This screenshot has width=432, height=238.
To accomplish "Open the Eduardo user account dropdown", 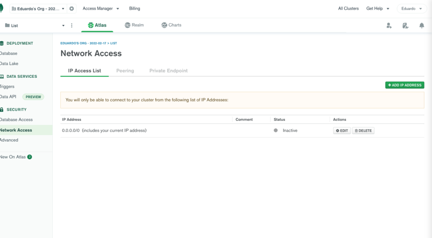I will pyautogui.click(x=412, y=9).
